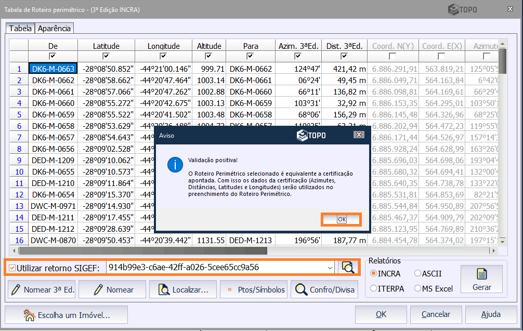Image resolution: width=523 pixels, height=331 pixels.
Task: Select the MS Excel report radio option
Action: pyautogui.click(x=418, y=288)
